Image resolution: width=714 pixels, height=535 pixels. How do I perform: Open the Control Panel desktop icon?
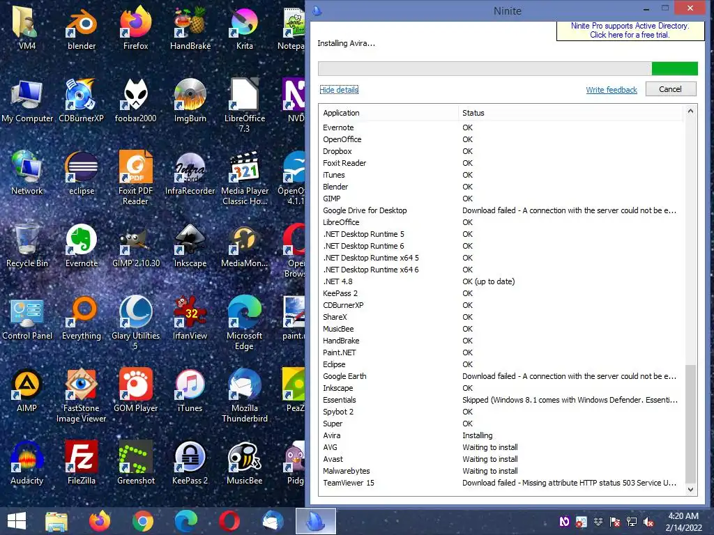(27, 318)
